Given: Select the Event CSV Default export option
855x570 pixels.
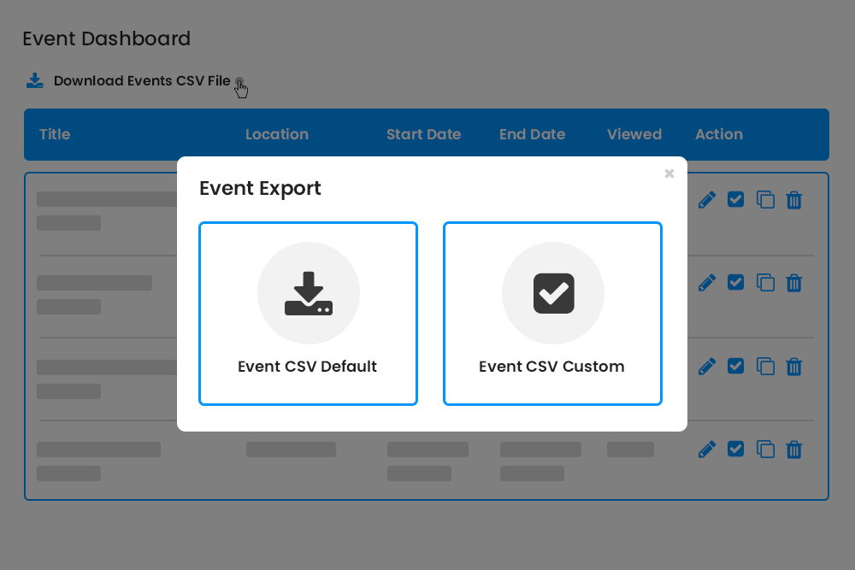Looking at the screenshot, I should pos(308,314).
